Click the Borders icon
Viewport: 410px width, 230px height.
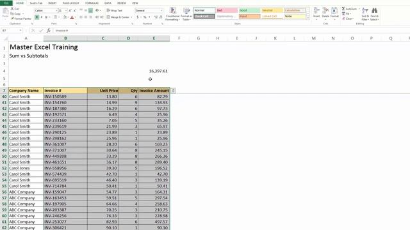click(55, 17)
